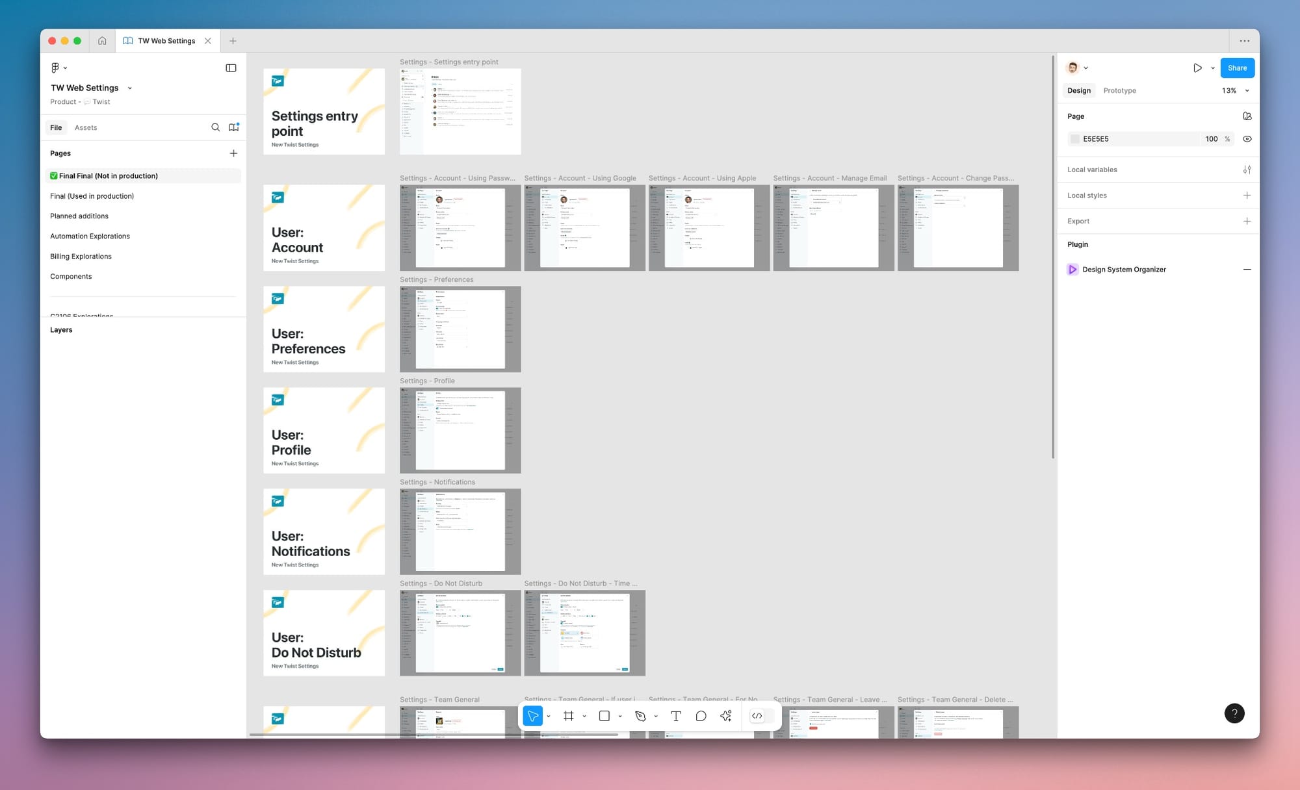Select the Text tool
Screen dimensions: 1300x790
[675, 715]
